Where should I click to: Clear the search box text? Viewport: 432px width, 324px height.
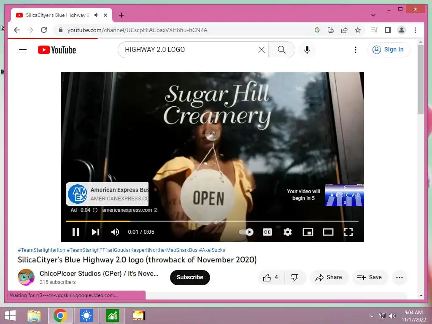point(262,50)
